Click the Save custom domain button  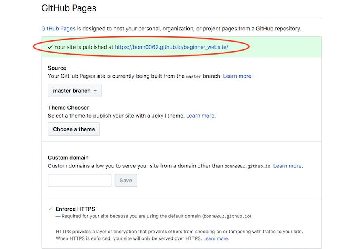(126, 180)
